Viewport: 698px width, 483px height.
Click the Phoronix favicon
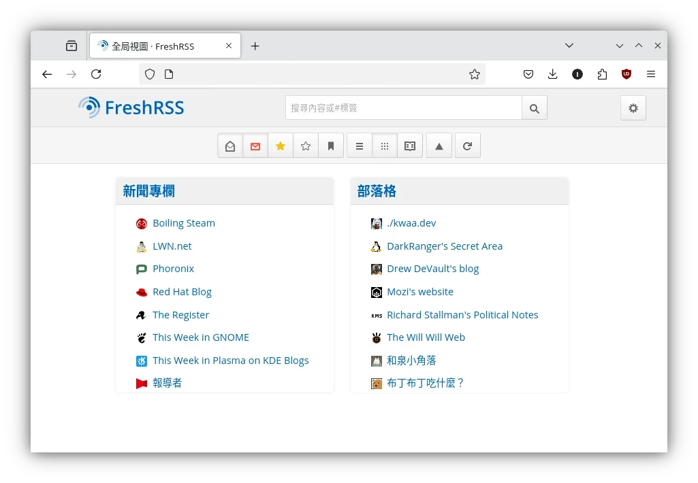[x=142, y=269]
